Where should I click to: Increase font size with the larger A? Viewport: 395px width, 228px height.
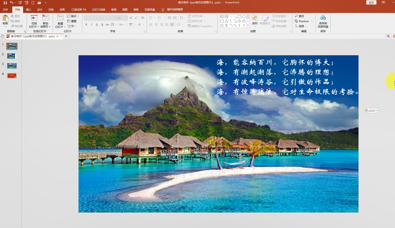131,18
